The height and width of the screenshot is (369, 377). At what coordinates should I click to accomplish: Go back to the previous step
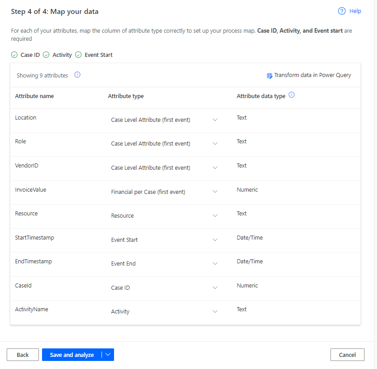[x=22, y=354]
